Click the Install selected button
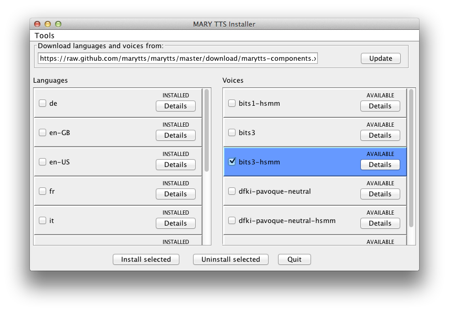The height and width of the screenshot is (312, 449). tap(146, 260)
